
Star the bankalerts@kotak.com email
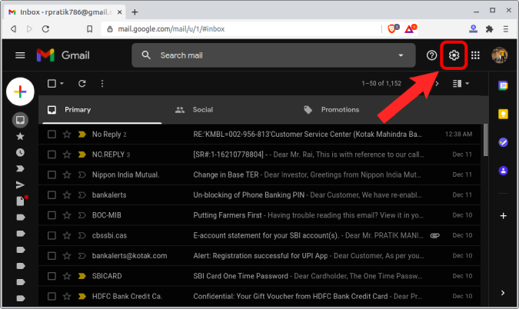tap(67, 256)
